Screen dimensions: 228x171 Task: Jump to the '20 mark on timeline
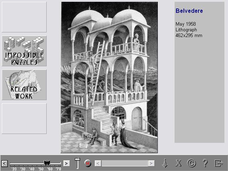[x=14, y=169]
